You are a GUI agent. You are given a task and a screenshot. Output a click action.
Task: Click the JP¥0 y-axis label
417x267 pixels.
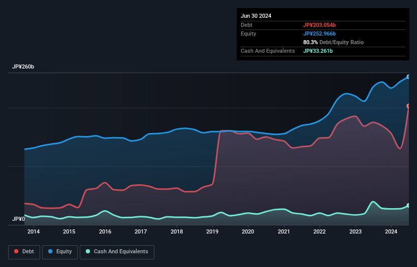click(x=18, y=219)
